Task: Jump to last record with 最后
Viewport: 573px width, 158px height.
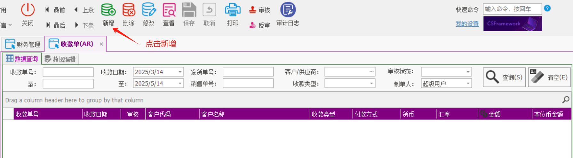Action: click(x=55, y=25)
